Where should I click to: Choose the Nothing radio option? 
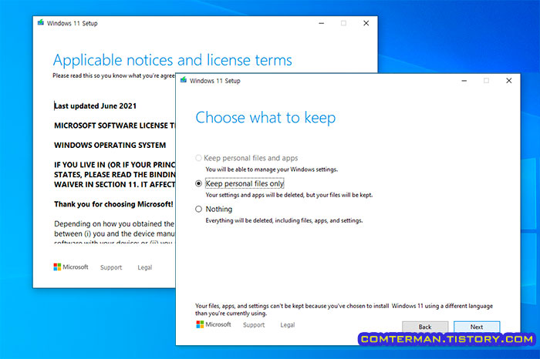[198, 209]
